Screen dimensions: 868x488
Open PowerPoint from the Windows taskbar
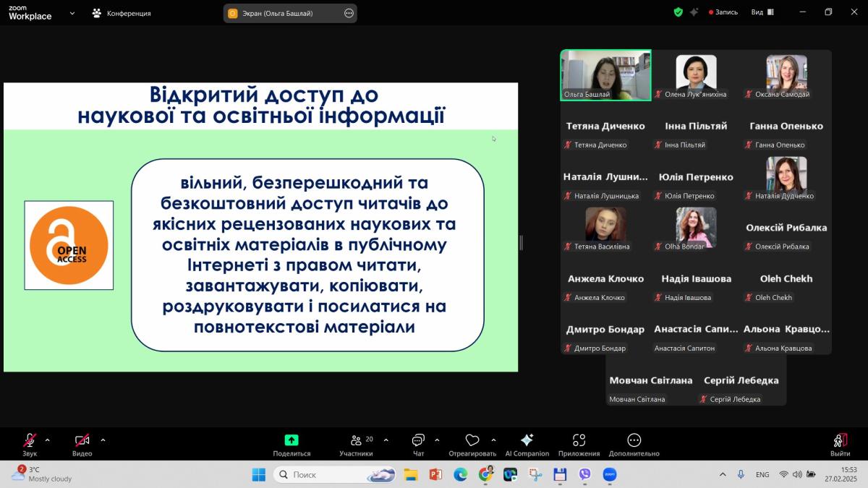(435, 475)
